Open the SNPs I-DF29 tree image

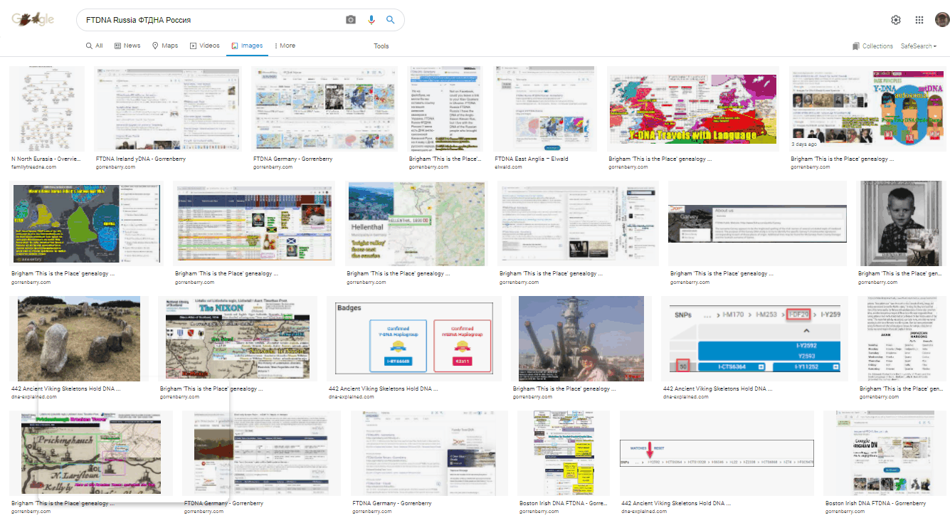click(754, 339)
